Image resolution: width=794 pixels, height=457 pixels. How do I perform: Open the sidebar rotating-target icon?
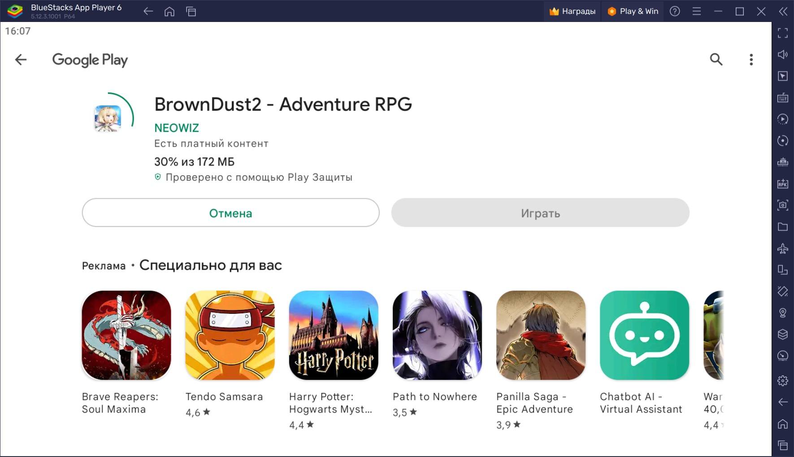[783, 140]
